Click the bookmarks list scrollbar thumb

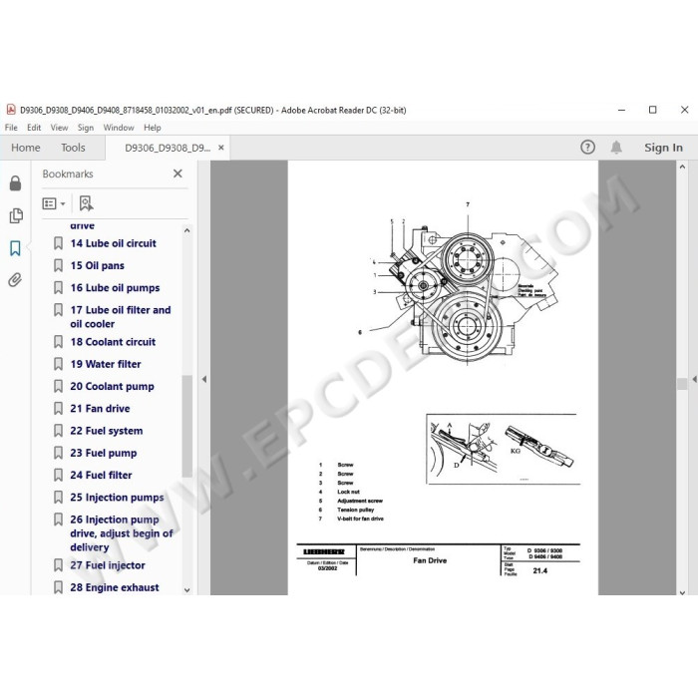point(187,426)
